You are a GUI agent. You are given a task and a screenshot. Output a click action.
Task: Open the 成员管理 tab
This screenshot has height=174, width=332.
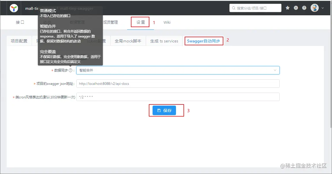coord(110,22)
